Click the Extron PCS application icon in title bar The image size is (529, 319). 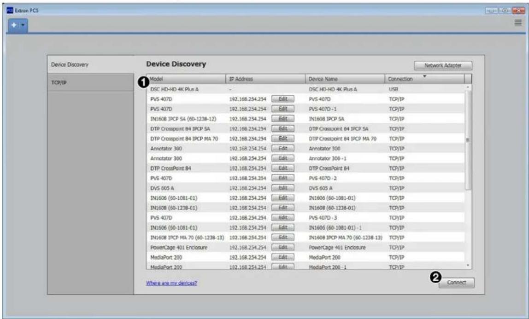[x=10, y=11]
